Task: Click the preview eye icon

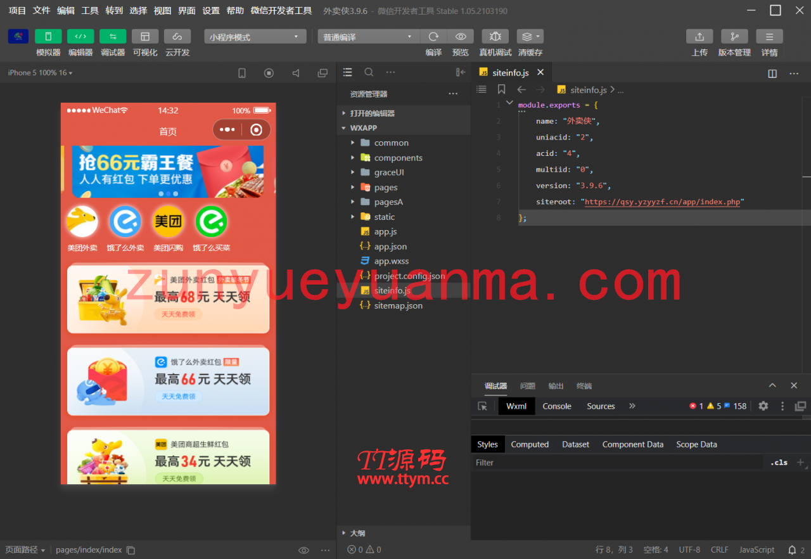Action: [x=461, y=37]
